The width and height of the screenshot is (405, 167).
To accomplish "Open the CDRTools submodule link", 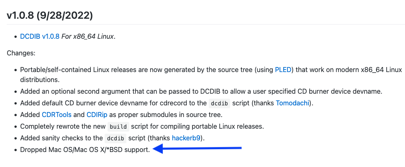I will click(56, 115).
